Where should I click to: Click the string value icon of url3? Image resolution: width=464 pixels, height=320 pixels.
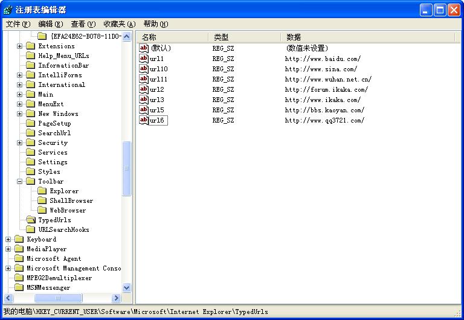[144, 100]
